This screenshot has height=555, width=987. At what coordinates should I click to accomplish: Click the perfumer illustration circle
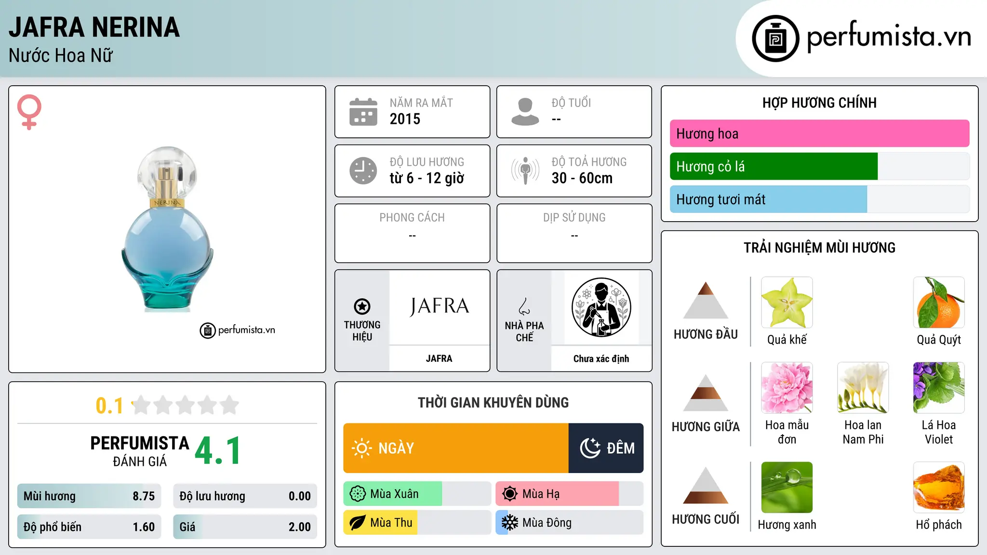point(601,307)
